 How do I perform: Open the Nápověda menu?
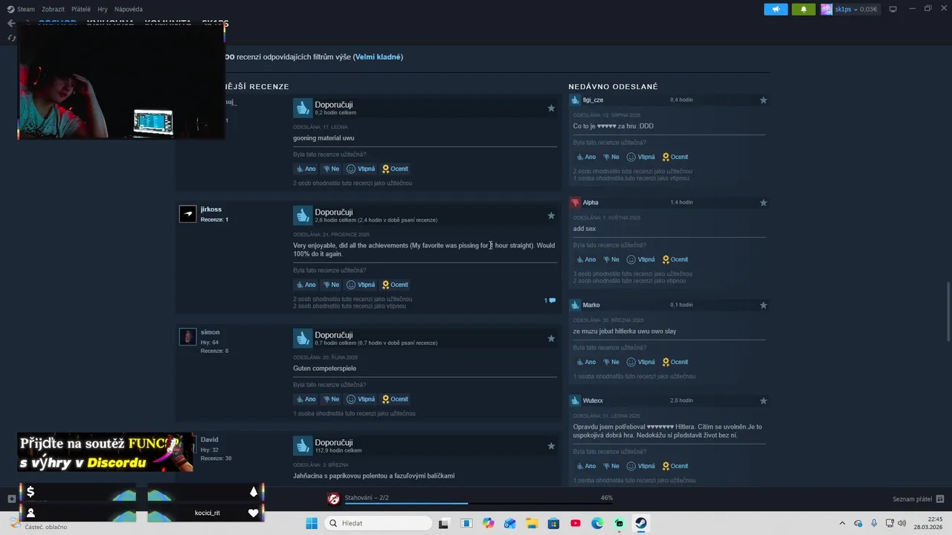(x=129, y=9)
